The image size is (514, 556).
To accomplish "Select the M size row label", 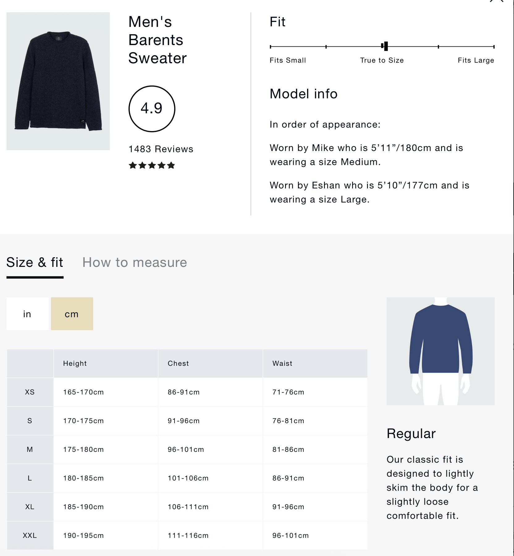I will point(30,449).
